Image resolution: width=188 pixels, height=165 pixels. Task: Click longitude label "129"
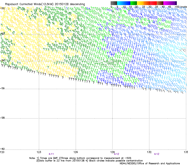pos(113,152)
